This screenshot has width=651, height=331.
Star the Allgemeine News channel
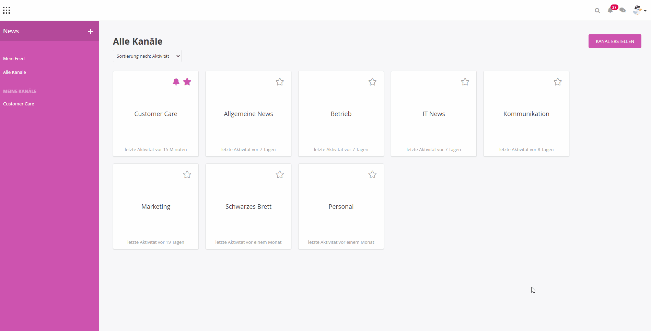click(280, 82)
